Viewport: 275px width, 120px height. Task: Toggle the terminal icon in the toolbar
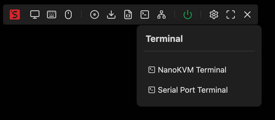point(145,15)
